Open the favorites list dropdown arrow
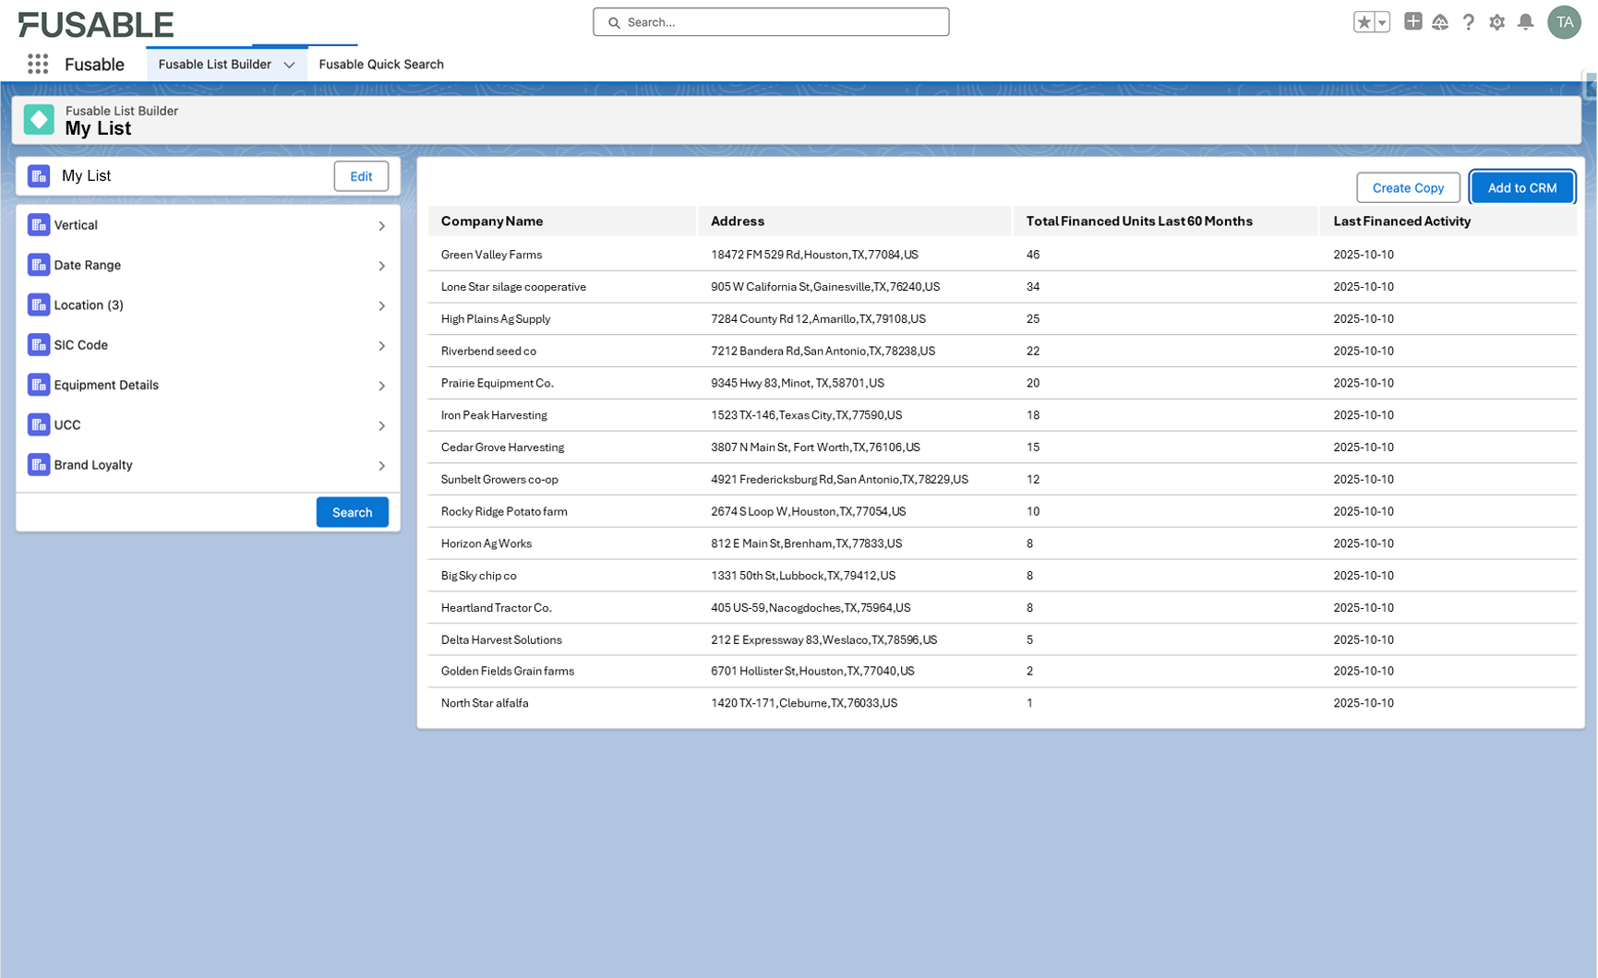Screen dimensions: 1598x978 click(1382, 22)
